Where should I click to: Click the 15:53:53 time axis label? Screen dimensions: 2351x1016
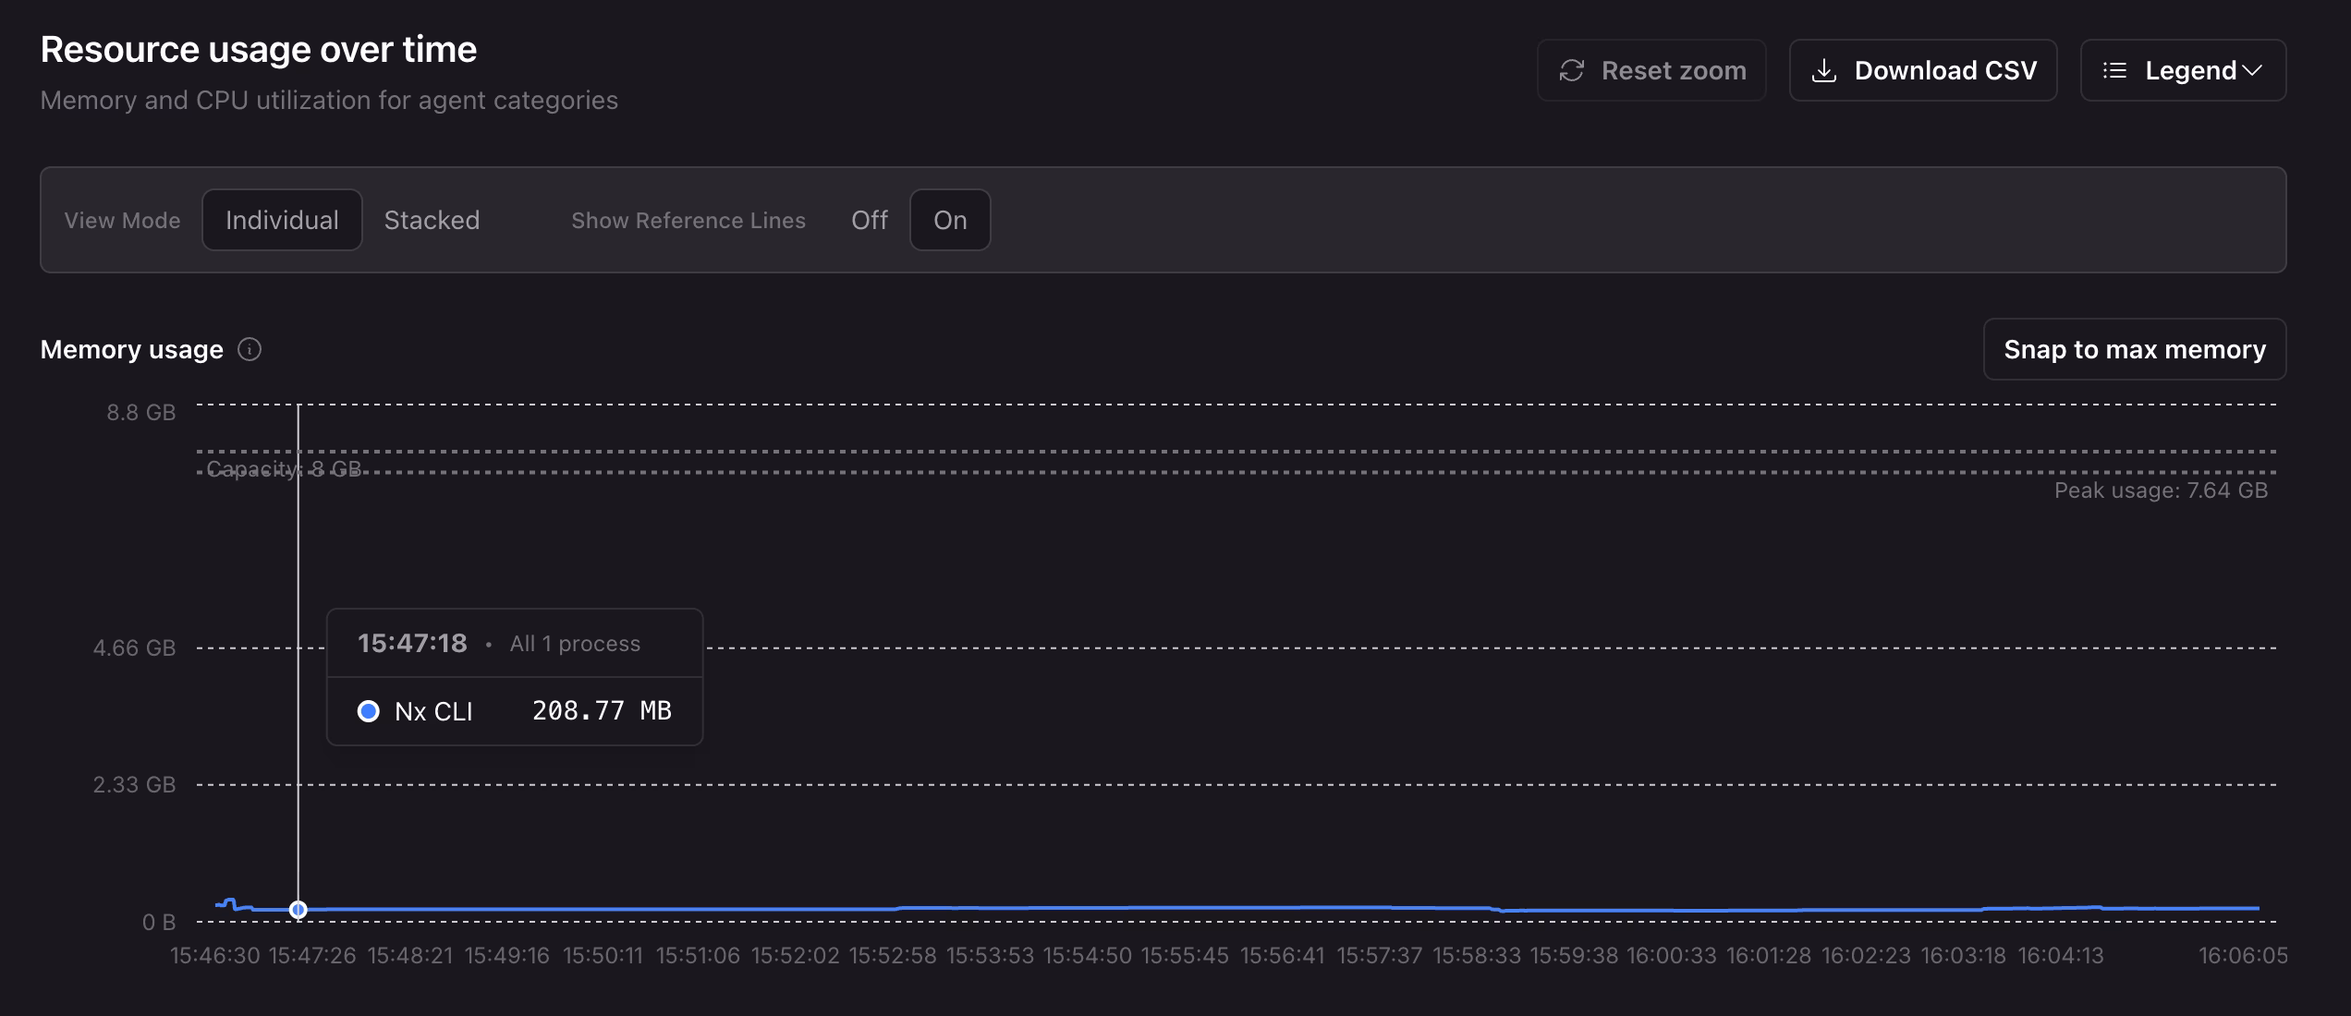990,956
